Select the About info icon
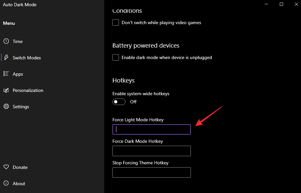Image resolution: width=301 pixels, height=193 pixels. 6,183
